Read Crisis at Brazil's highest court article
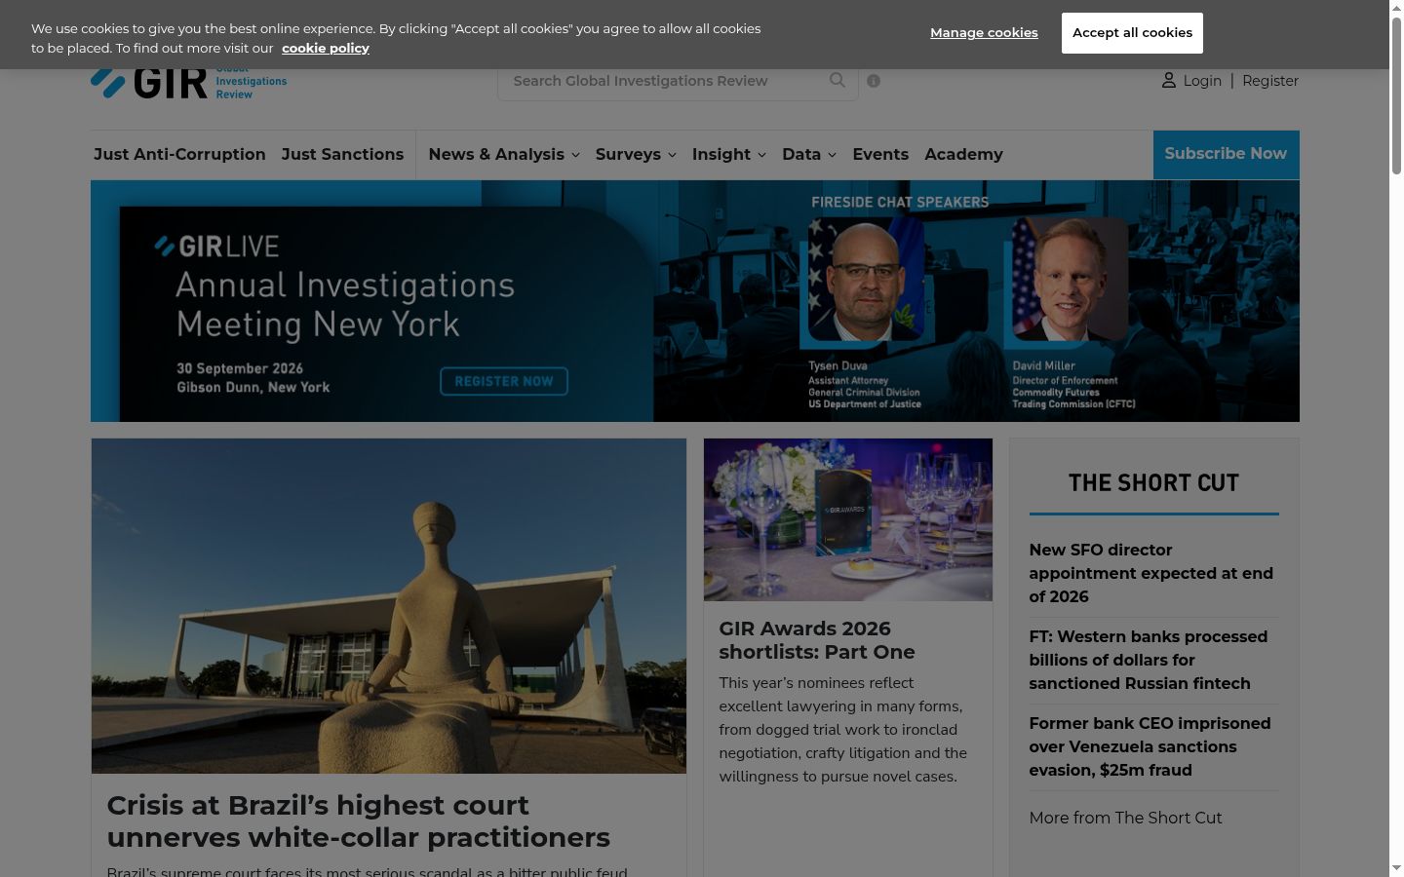1404x877 pixels. pyautogui.click(x=359, y=821)
